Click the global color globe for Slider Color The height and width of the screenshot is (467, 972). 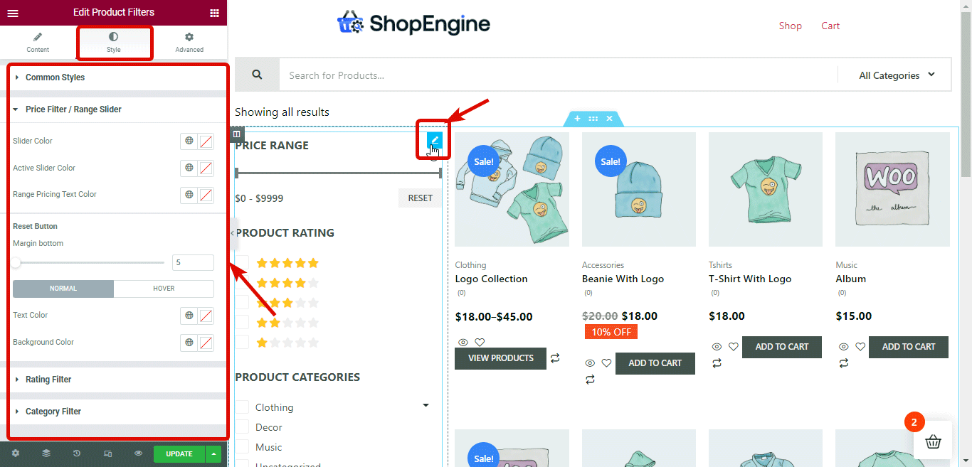point(189,141)
